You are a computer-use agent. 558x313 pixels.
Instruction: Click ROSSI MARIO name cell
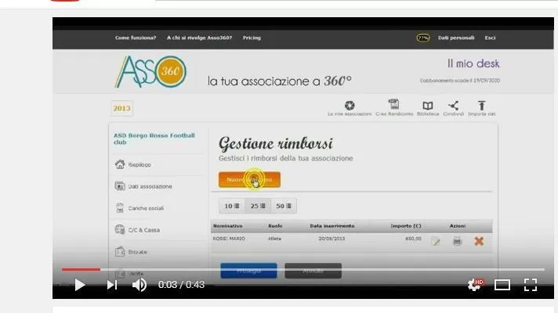tap(229, 239)
